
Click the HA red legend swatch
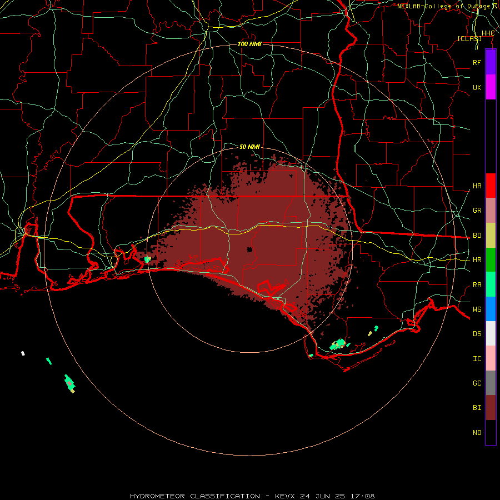pos(491,186)
